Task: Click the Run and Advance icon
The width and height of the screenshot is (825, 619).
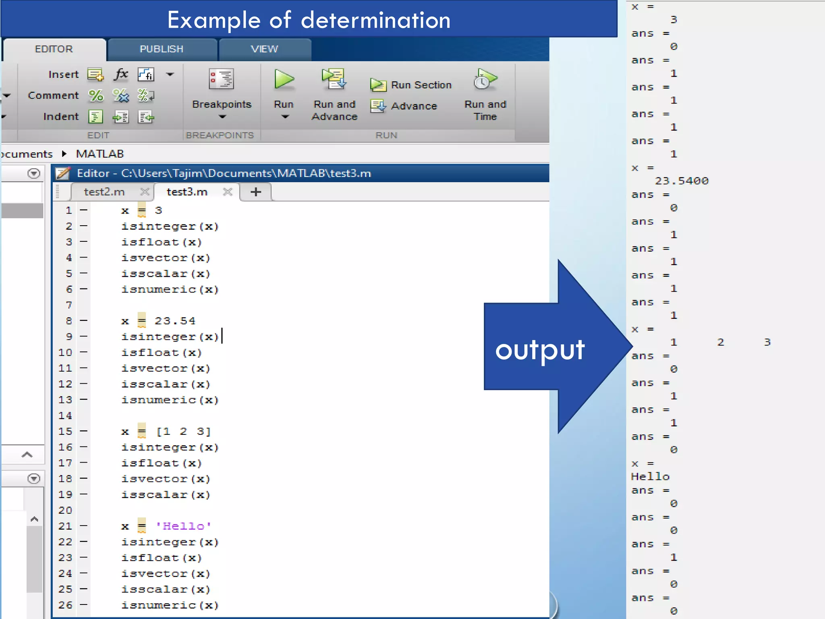Action: click(x=334, y=79)
